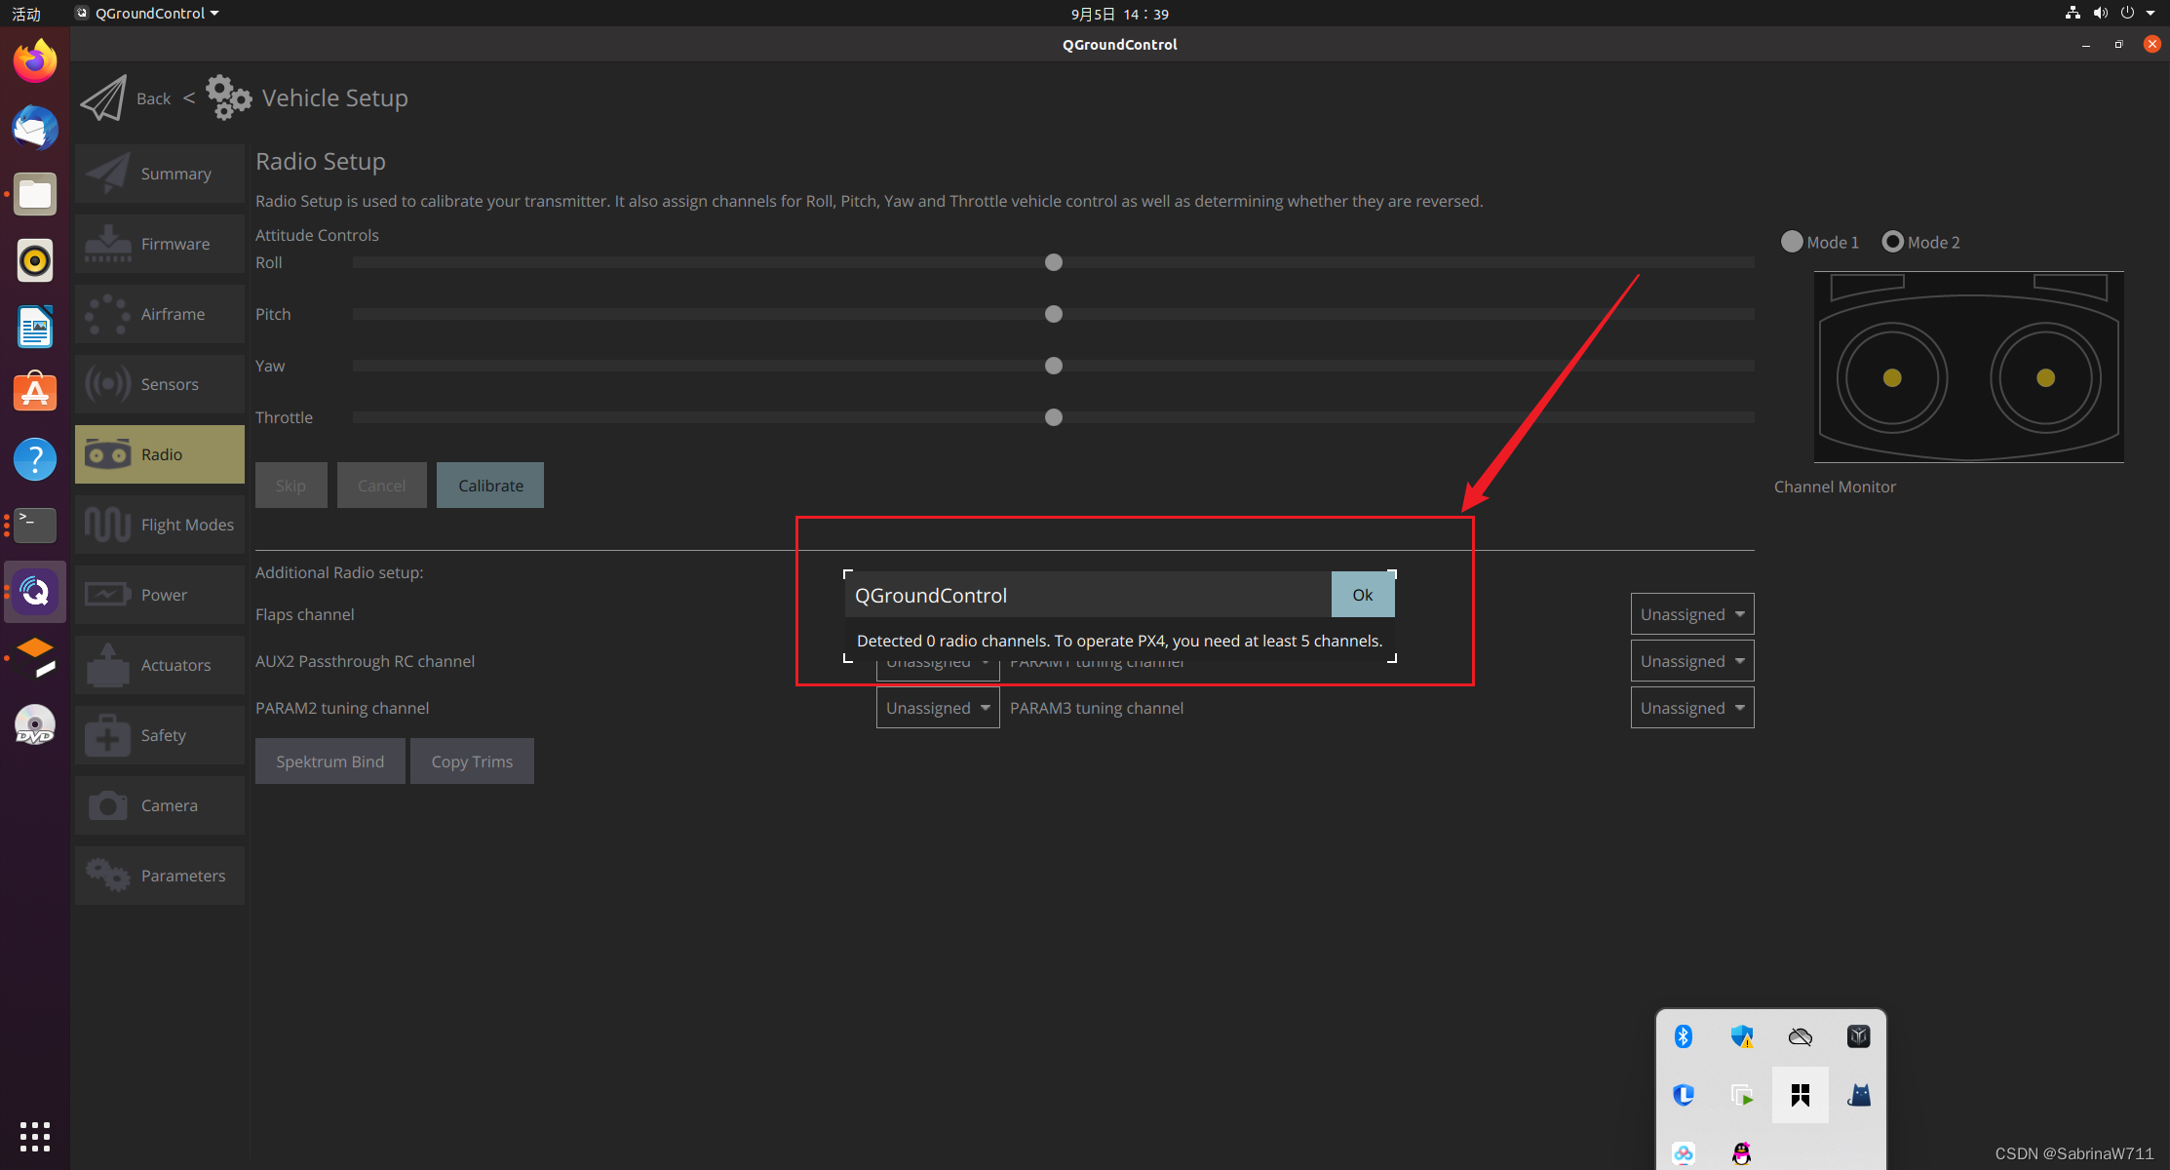Screen dimensions: 2170x1170
Task: Select the Sensors sidebar icon
Action: (x=107, y=384)
